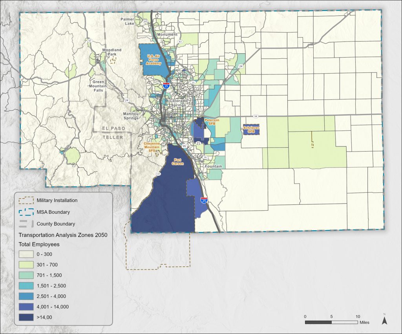Image resolution: width=402 pixels, height=334 pixels.
Task: Click the 'Military Installation' legend text
Action: pos(57,200)
